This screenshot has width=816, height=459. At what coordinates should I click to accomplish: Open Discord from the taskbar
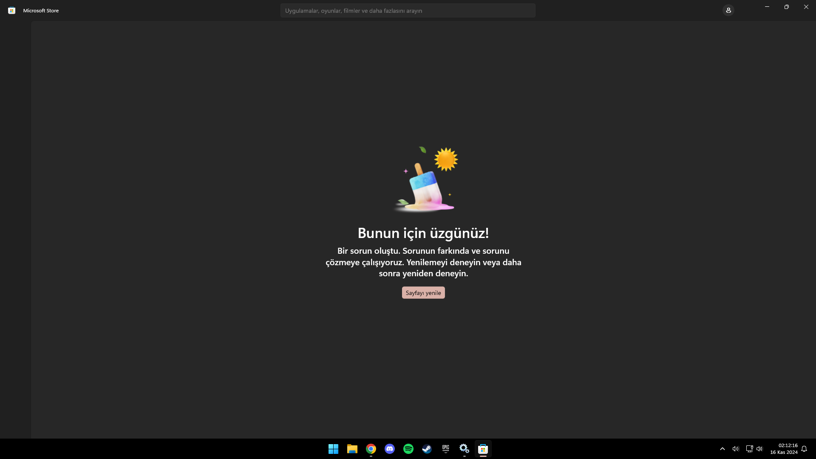pyautogui.click(x=389, y=449)
